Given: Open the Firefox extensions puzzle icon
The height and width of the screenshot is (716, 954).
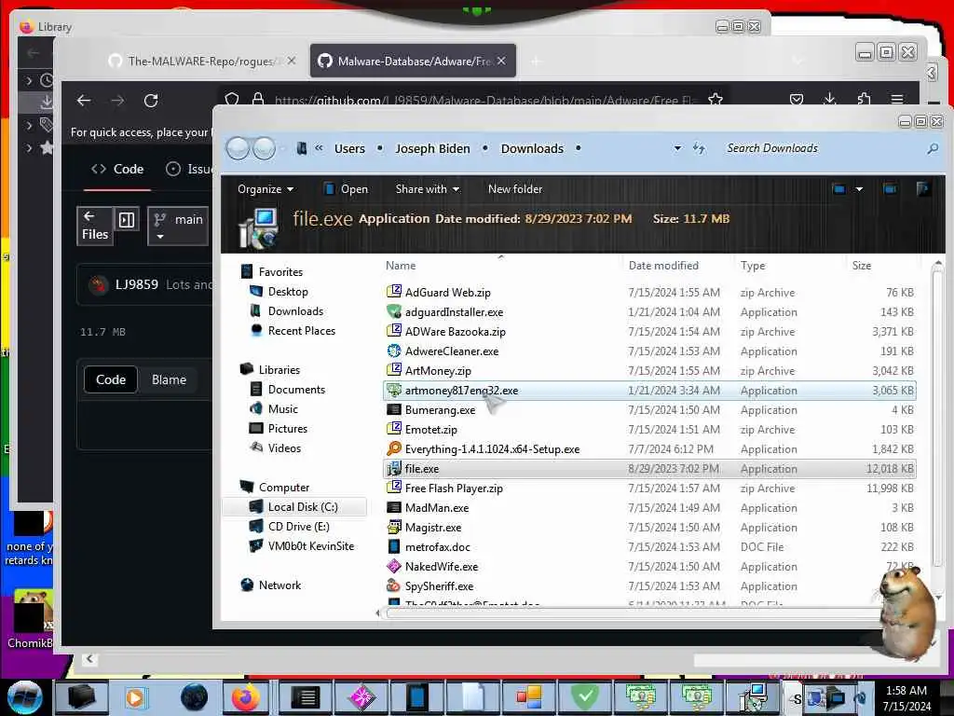Looking at the screenshot, I should click(864, 99).
